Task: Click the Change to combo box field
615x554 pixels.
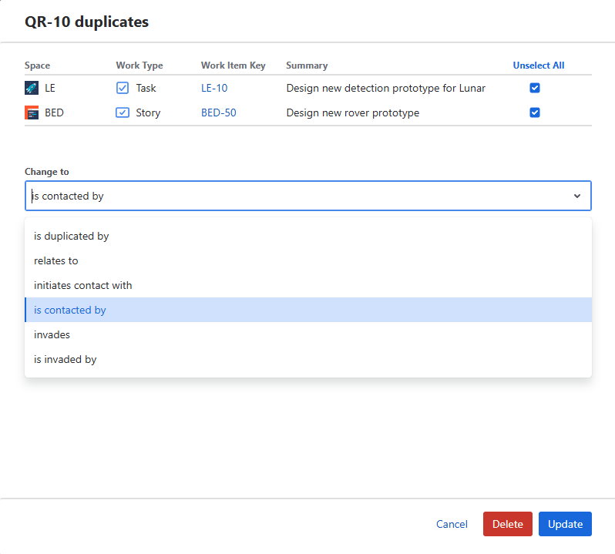Action: (308, 196)
